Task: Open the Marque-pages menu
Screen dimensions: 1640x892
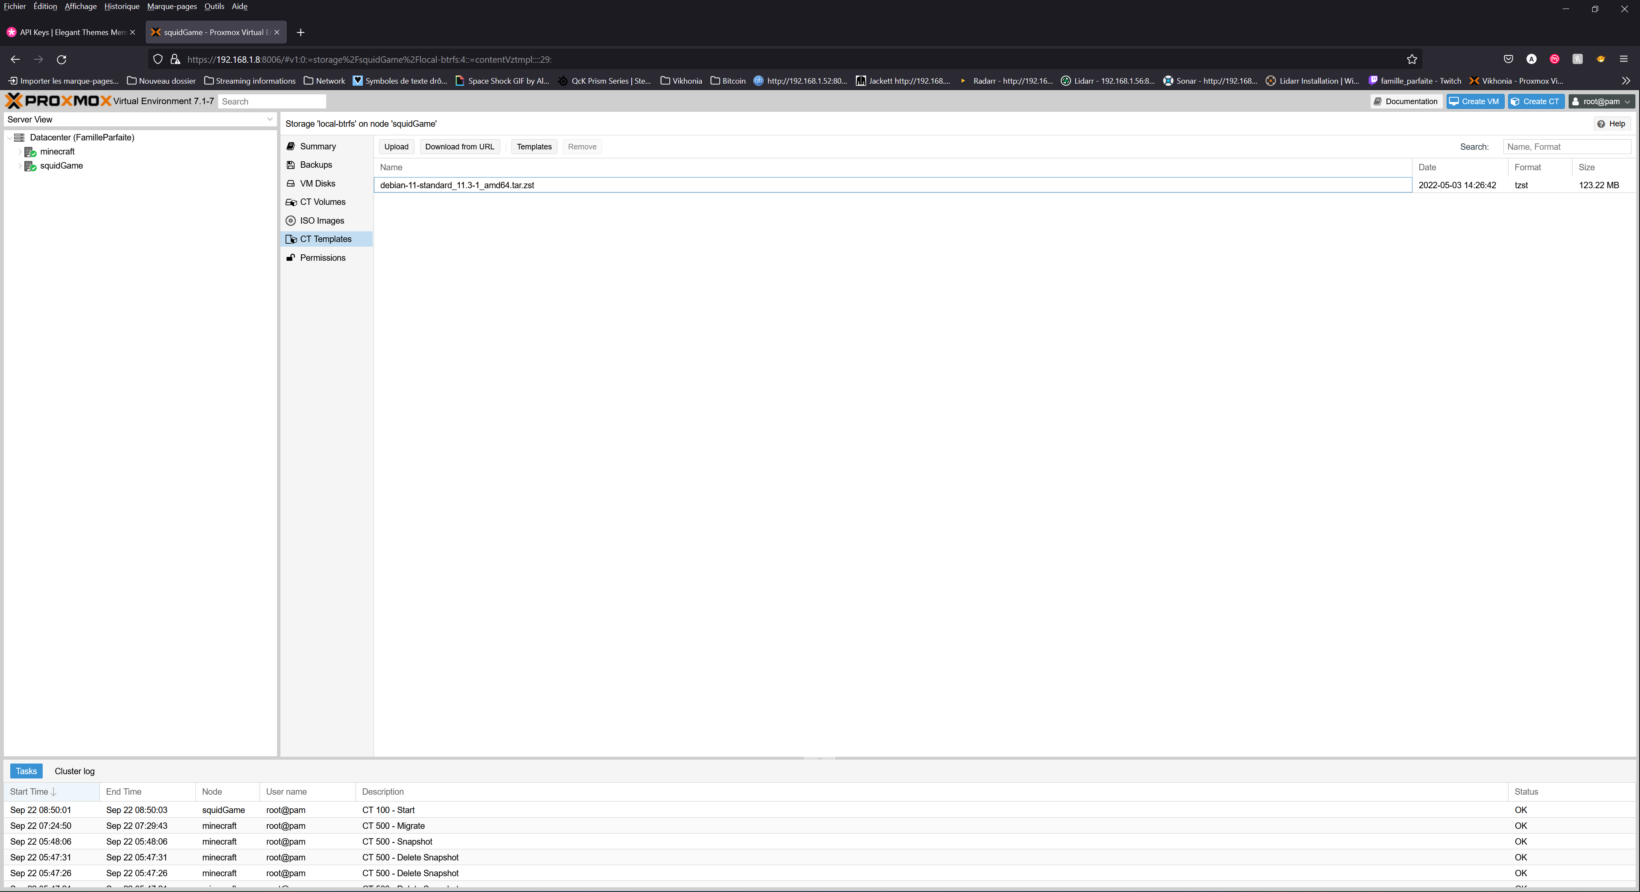Action: [171, 6]
